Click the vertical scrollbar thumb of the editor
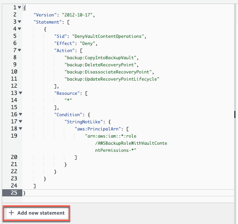Viewport: 238px width, 224px height. point(235,114)
